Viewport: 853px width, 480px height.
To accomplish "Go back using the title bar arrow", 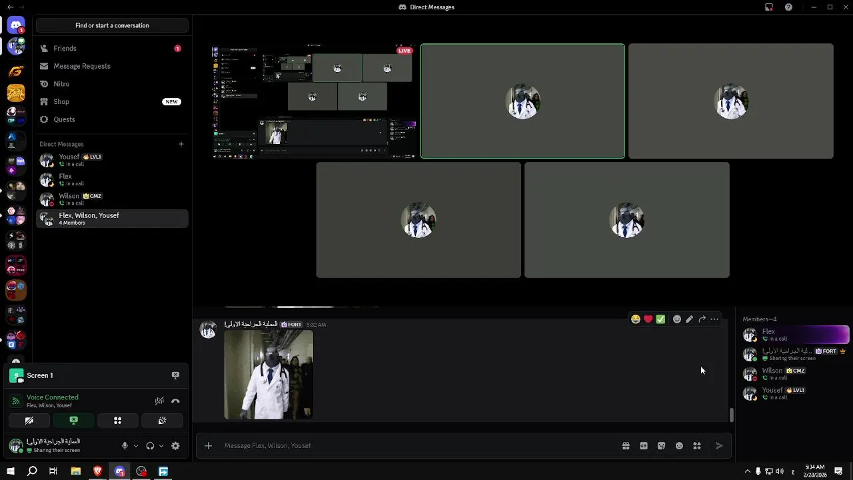I will point(10,7).
